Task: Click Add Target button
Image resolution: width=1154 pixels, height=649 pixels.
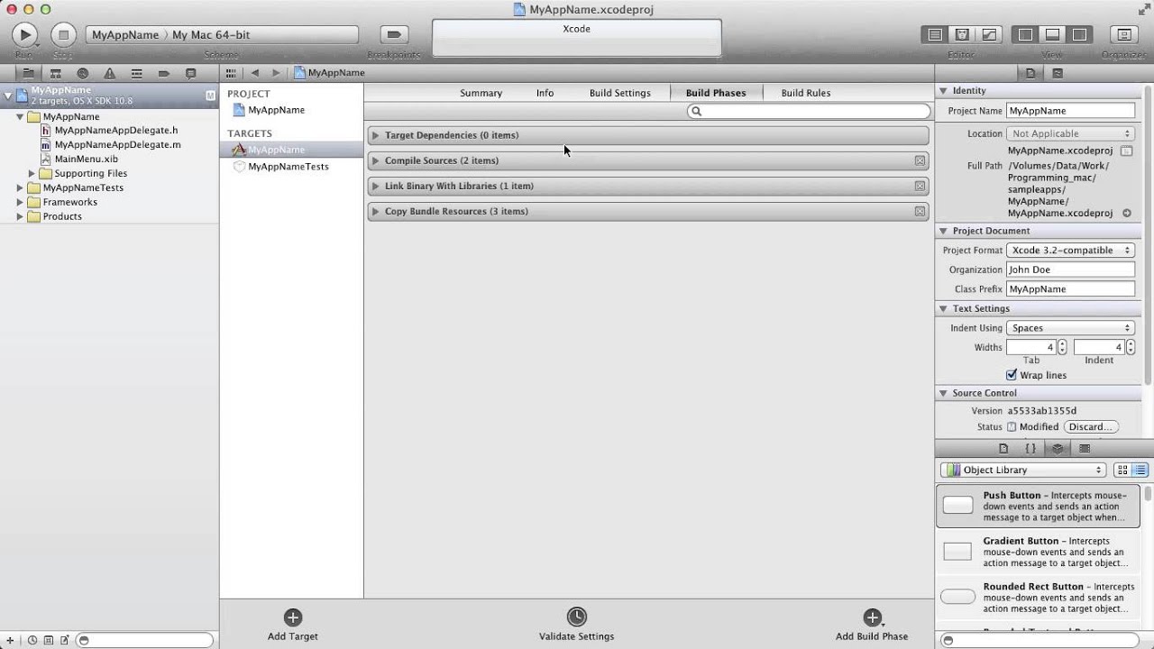Action: (x=292, y=624)
